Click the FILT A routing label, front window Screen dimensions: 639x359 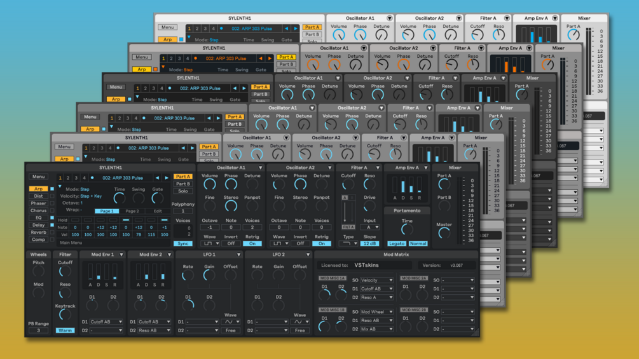pyautogui.click(x=348, y=227)
